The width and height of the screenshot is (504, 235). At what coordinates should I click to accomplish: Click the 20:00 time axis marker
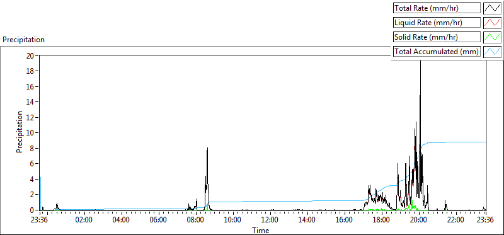[418, 221]
